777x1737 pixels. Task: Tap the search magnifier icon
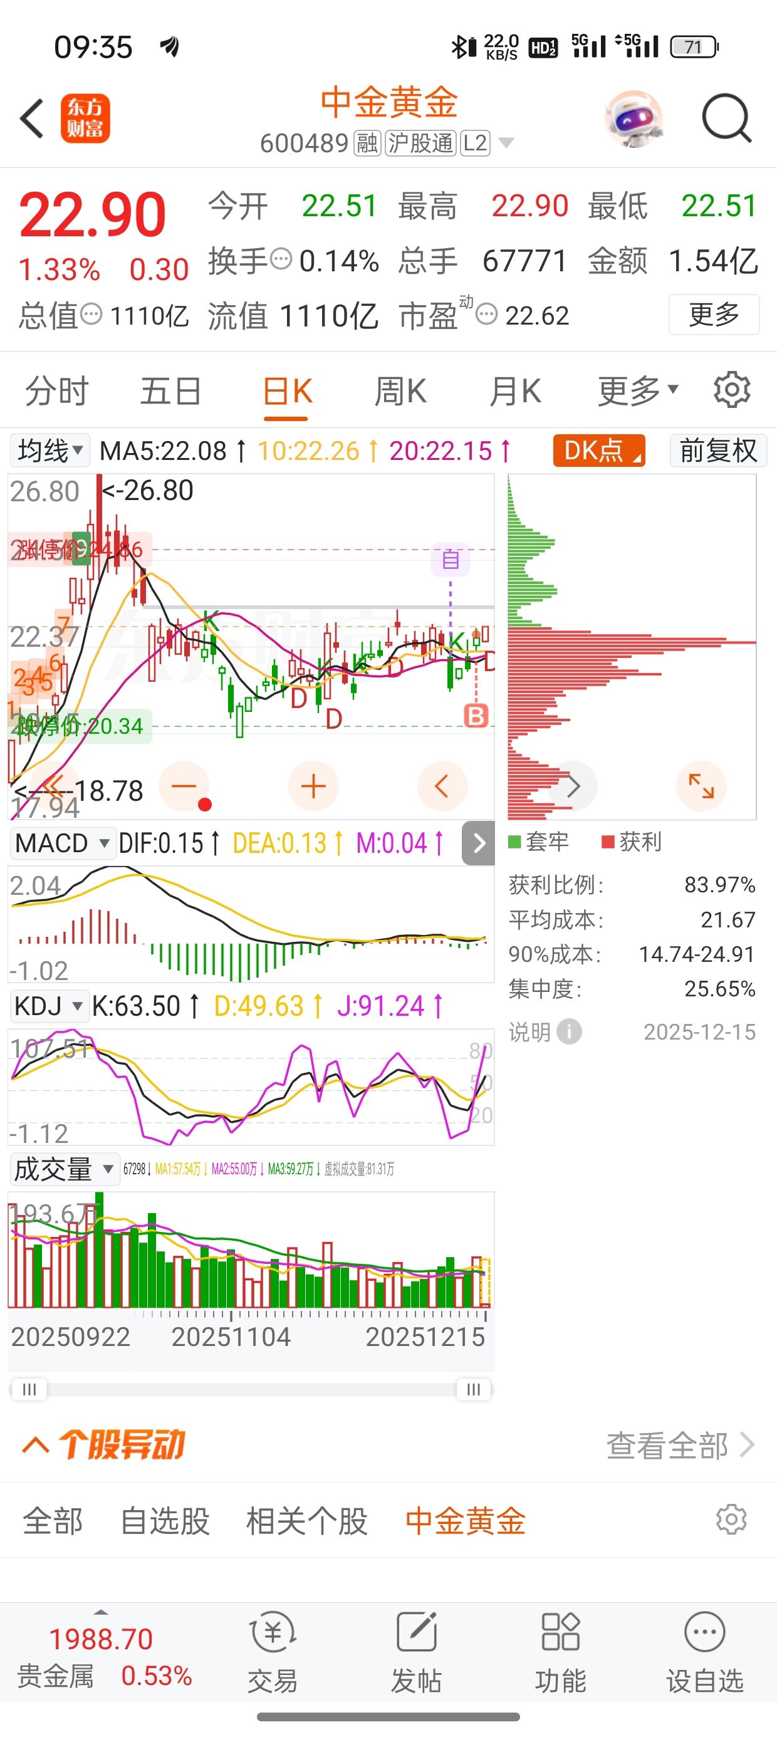726,118
